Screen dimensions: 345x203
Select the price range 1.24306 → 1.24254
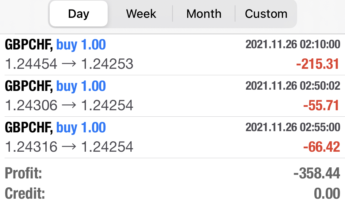[69, 105]
